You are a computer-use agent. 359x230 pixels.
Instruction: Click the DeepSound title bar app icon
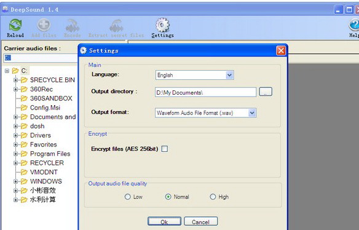pos(5,9)
